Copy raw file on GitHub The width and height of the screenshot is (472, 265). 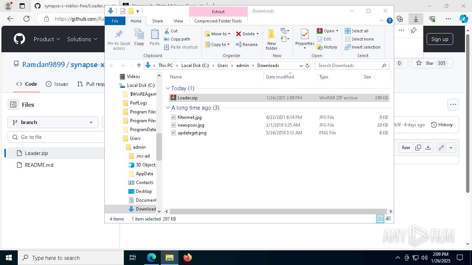coord(418,148)
